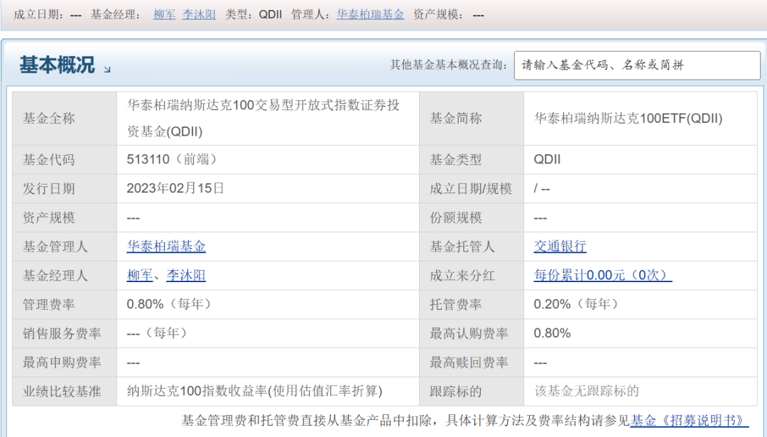Image resolution: width=767 pixels, height=437 pixels.
Task: Click 管理费率 label cell
Action: pyautogui.click(x=65, y=304)
